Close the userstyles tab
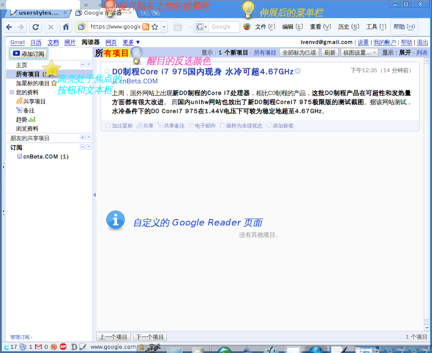Image resolution: width=432 pixels, height=353 pixels. (x=65, y=12)
